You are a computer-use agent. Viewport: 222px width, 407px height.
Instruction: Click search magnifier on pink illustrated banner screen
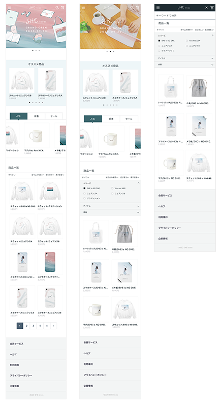click(x=57, y=8)
